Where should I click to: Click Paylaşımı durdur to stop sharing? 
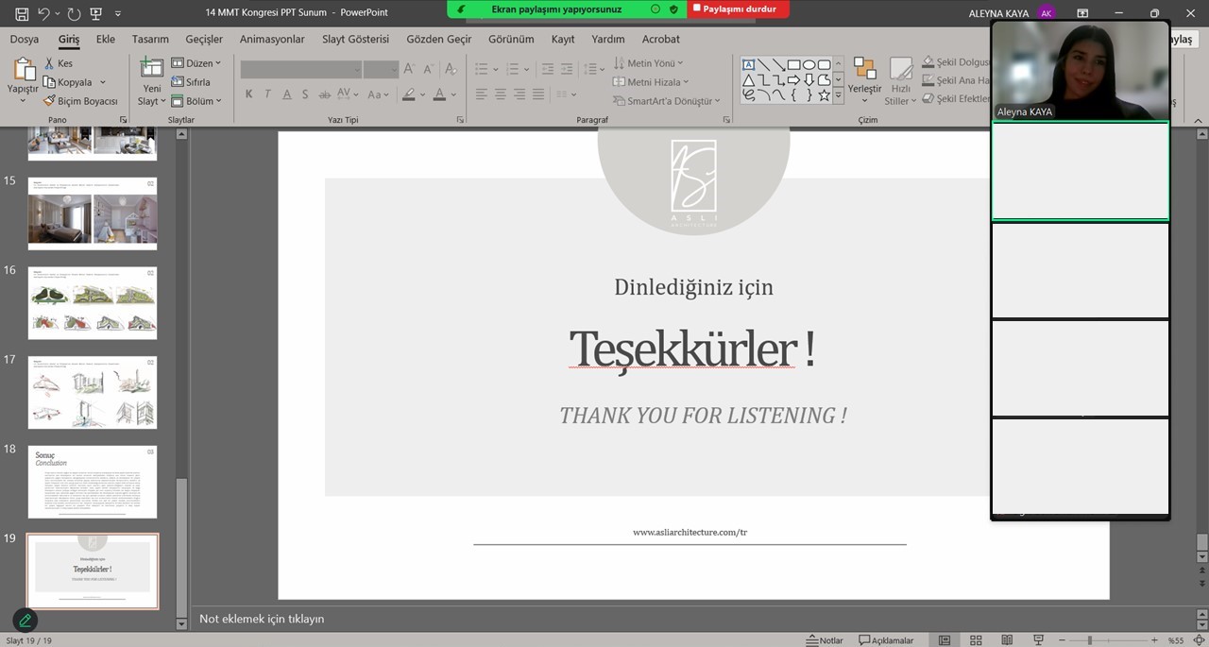(x=736, y=9)
